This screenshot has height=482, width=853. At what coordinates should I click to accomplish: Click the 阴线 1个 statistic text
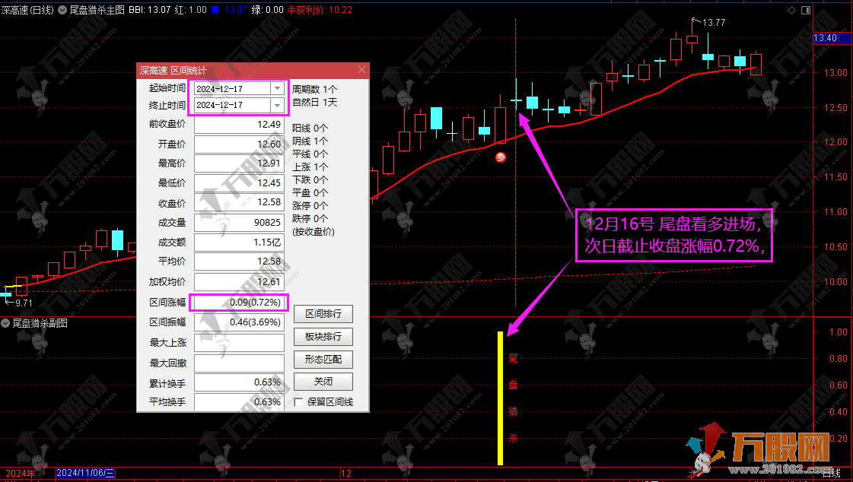tap(310, 141)
